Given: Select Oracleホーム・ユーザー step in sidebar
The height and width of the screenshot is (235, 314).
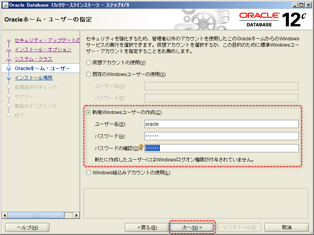Looking at the screenshot, I should tap(42, 68).
